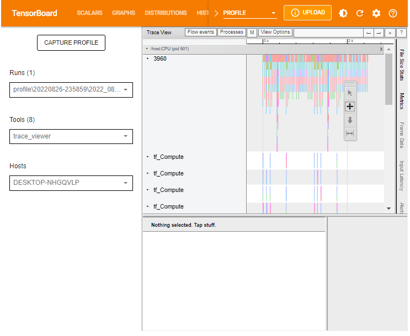
Task: Select the pointer selection tool in trace viewer
Action: (x=350, y=93)
